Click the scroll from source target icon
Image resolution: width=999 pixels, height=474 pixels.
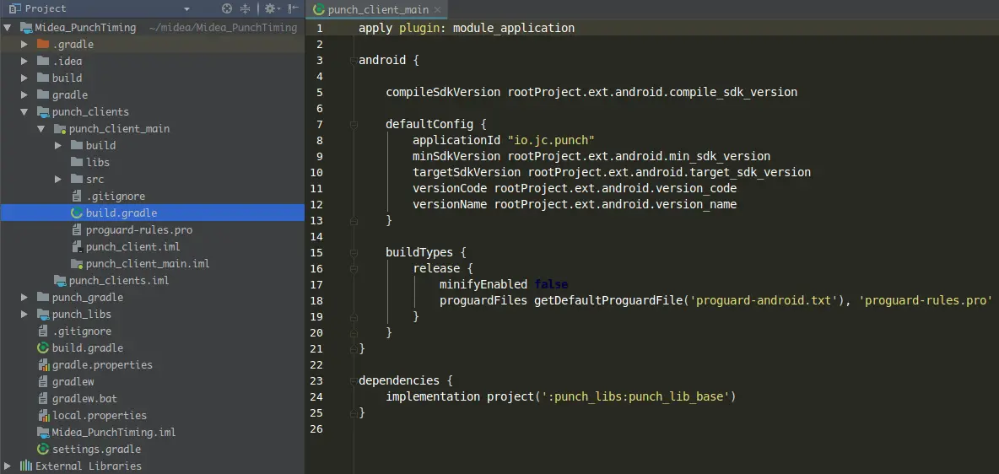(227, 9)
